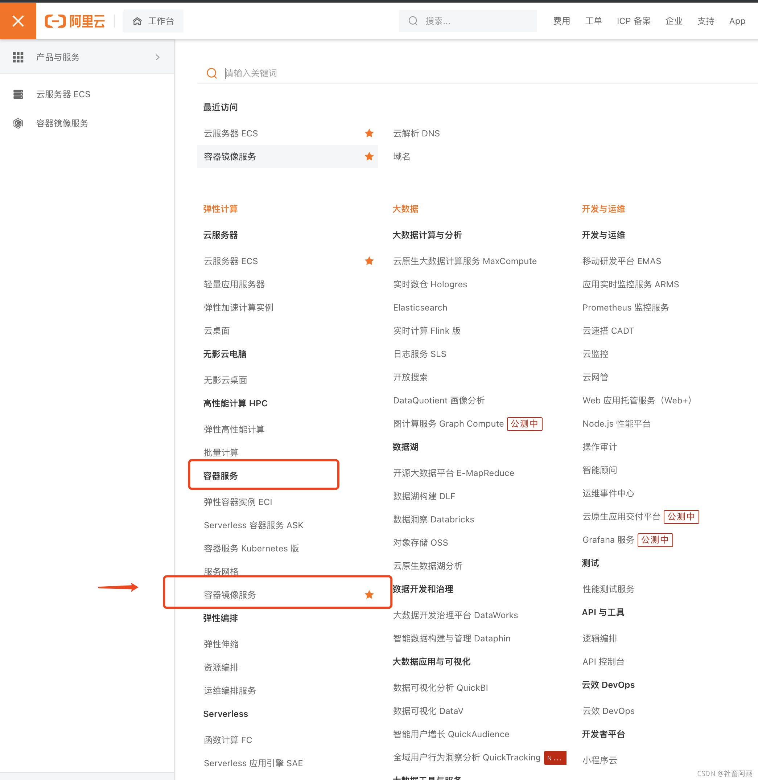
Task: Open 开源大数据平台 E-MapReduce
Action: (x=453, y=473)
